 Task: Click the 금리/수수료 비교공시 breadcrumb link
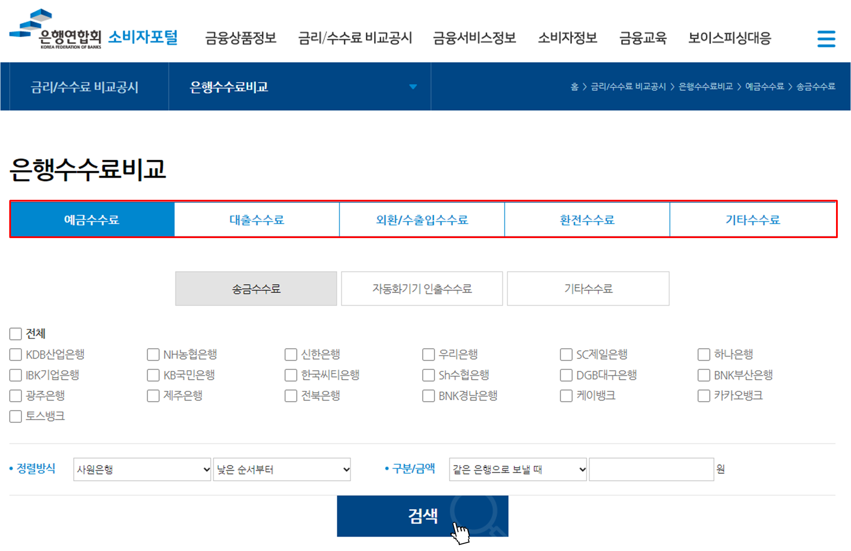tap(628, 87)
